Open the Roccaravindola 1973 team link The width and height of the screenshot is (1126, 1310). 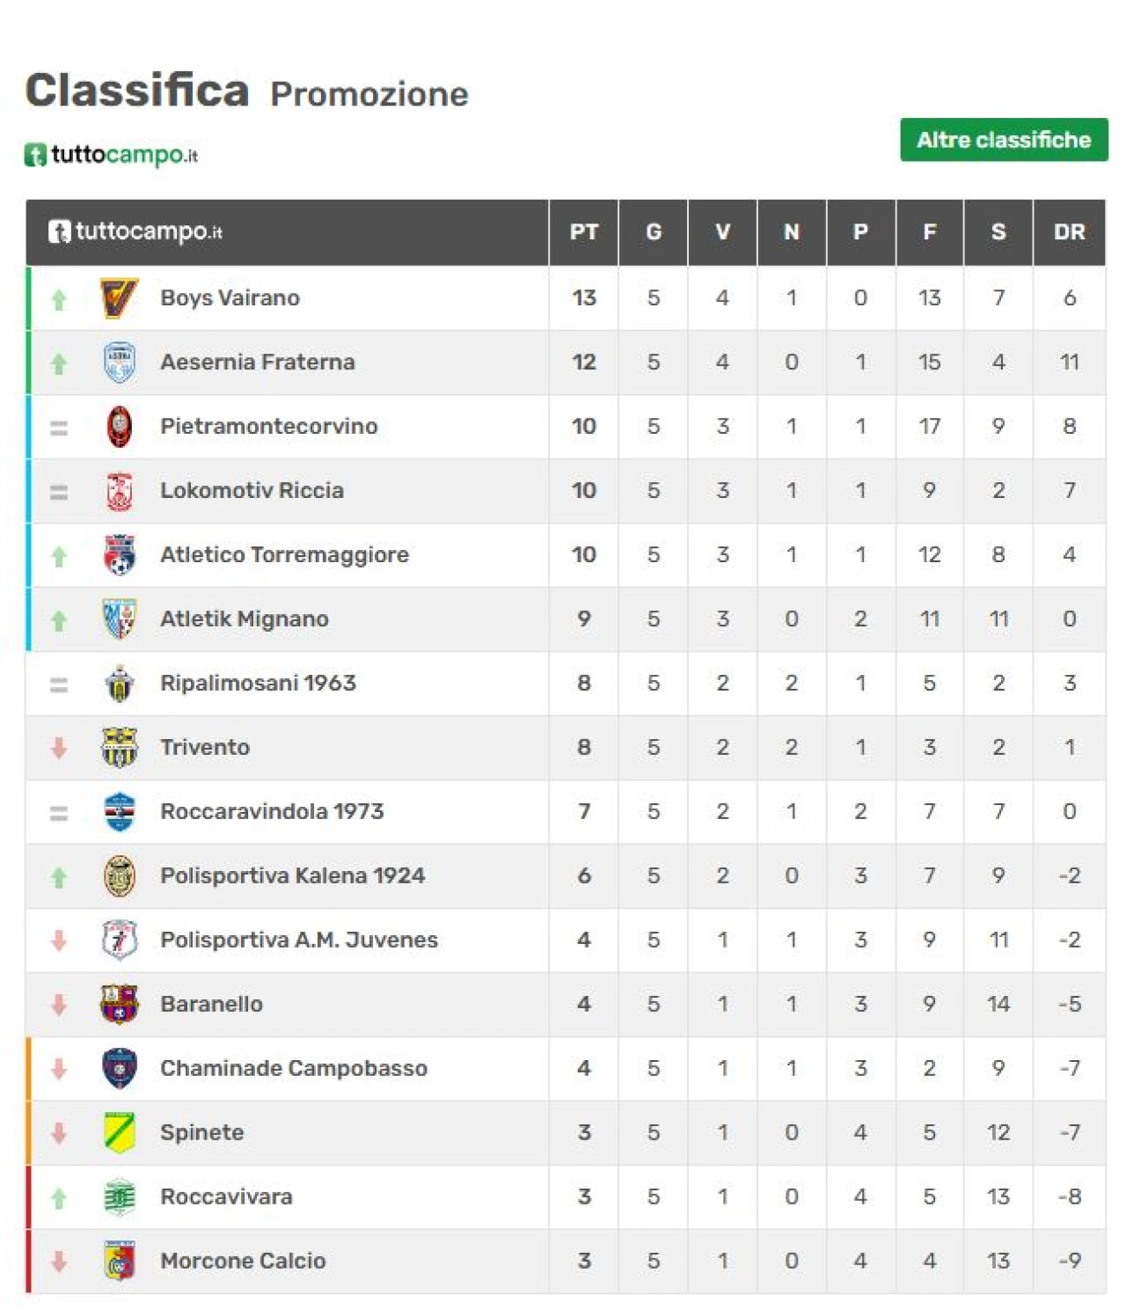272,812
